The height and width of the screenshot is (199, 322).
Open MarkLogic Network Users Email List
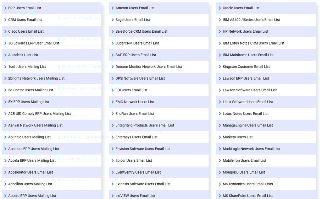pos(251,149)
